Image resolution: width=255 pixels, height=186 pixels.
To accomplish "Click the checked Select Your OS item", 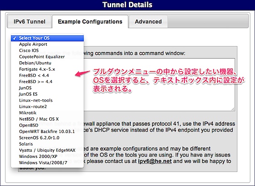I will (47, 38).
